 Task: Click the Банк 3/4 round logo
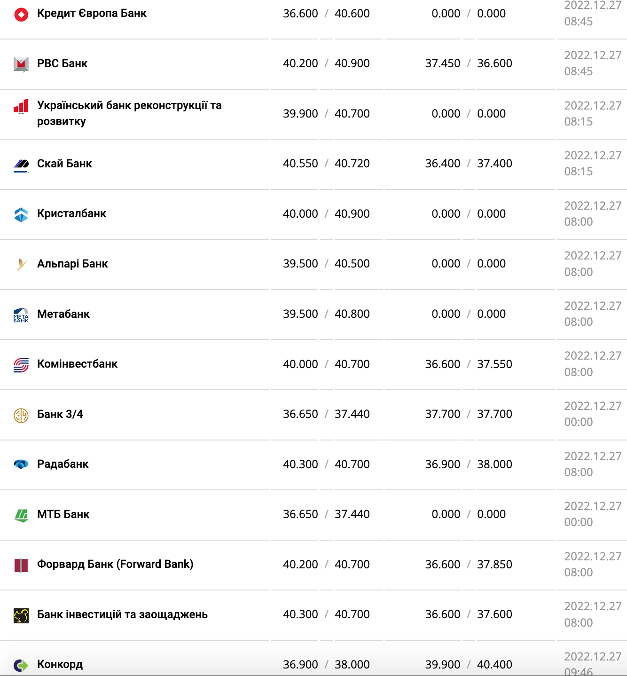click(21, 415)
